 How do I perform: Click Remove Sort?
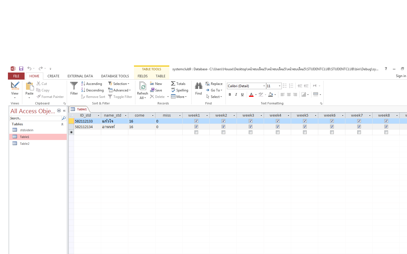click(93, 97)
